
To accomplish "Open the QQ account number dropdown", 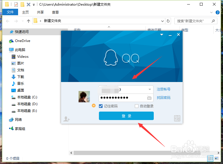I will 150,89.
